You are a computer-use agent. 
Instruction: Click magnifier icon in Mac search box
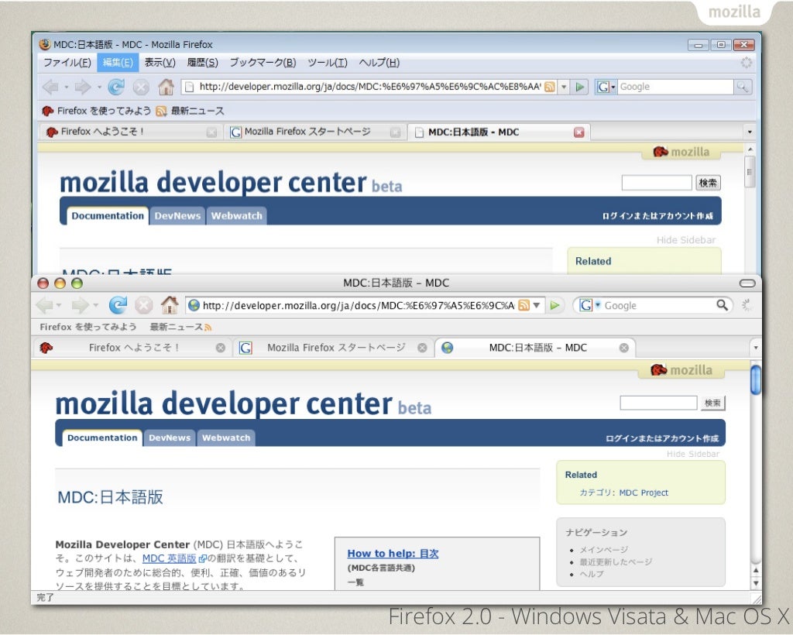[722, 305]
